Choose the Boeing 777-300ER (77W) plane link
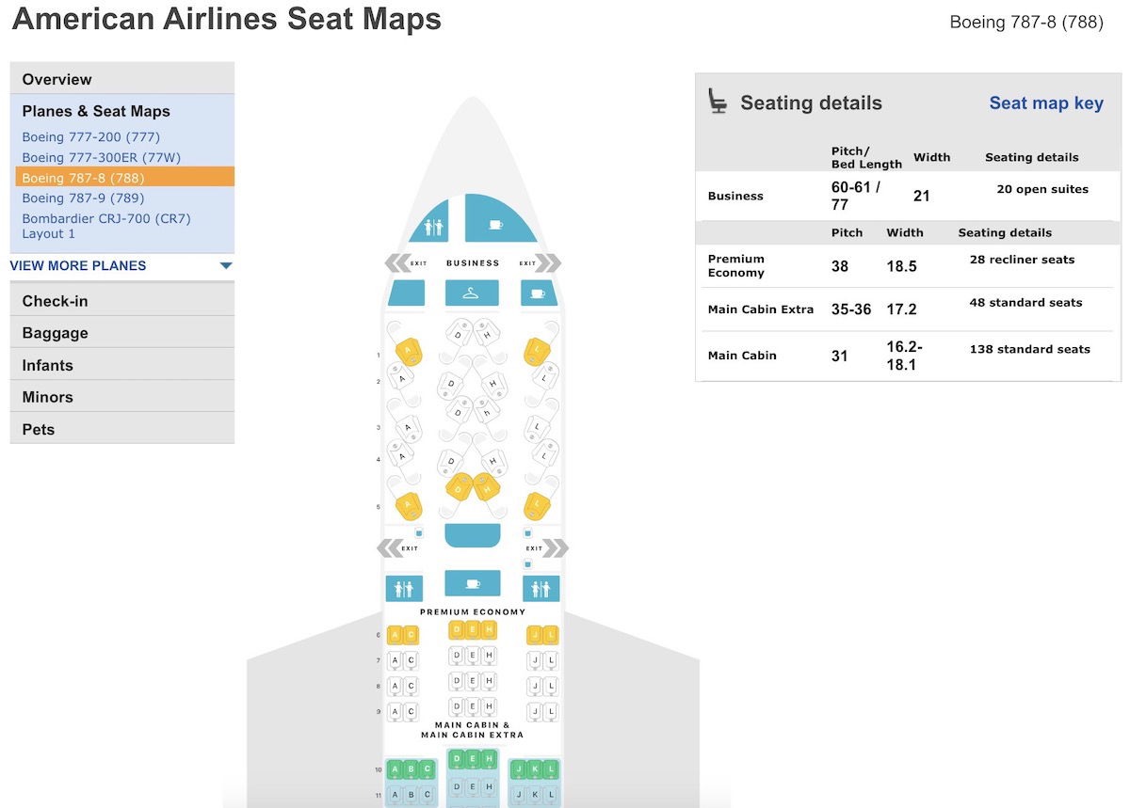Viewport: 1130px width, 808px height. tap(101, 157)
